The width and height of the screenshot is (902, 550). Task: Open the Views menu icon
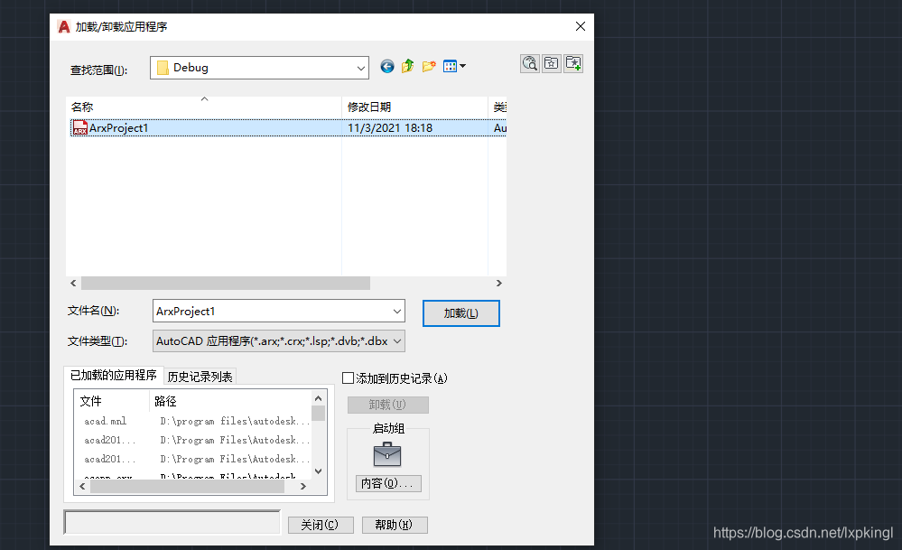[x=454, y=67]
